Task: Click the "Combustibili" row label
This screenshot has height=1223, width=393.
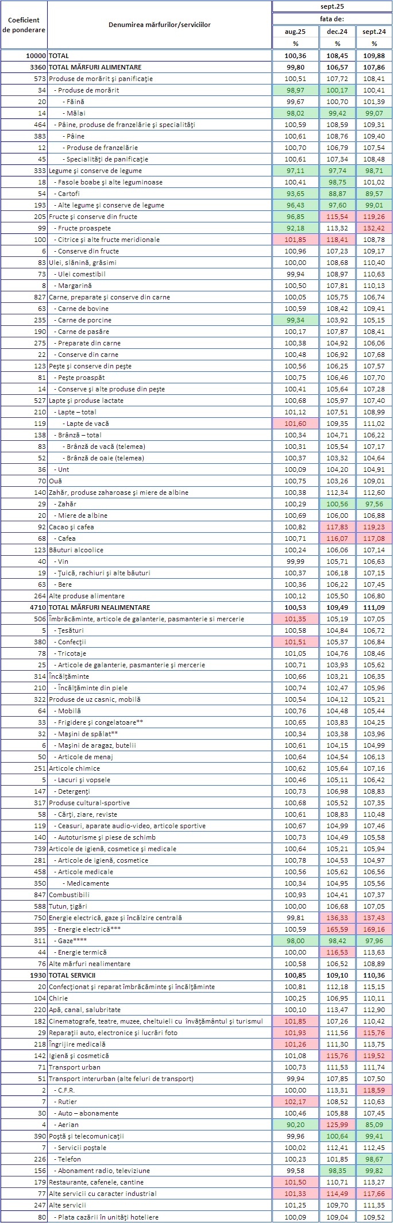Action: [x=69, y=895]
